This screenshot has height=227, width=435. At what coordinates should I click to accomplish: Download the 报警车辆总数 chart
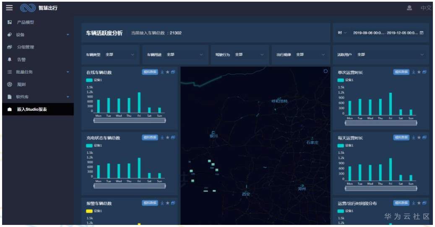pyautogui.click(x=162, y=203)
